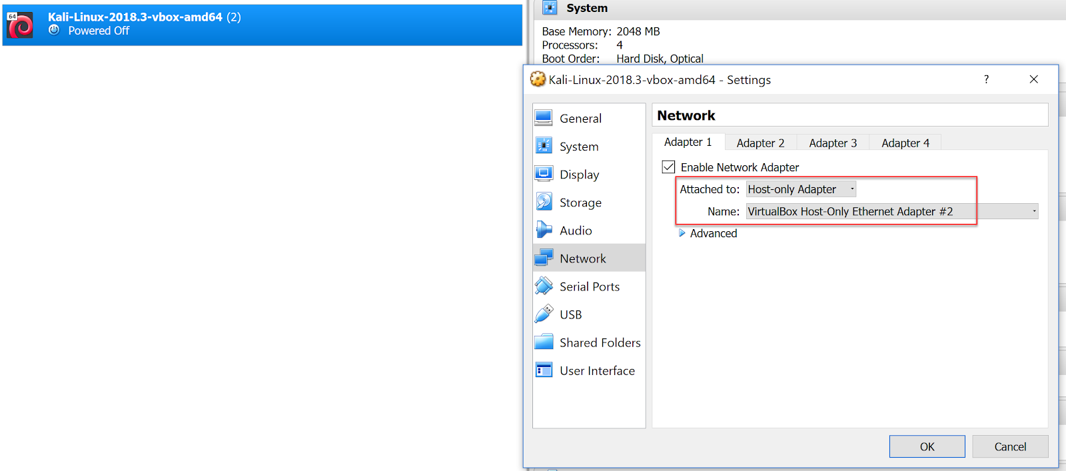Cancel the Settings dialog
Viewport: 1066px width, 471px height.
(x=1010, y=446)
